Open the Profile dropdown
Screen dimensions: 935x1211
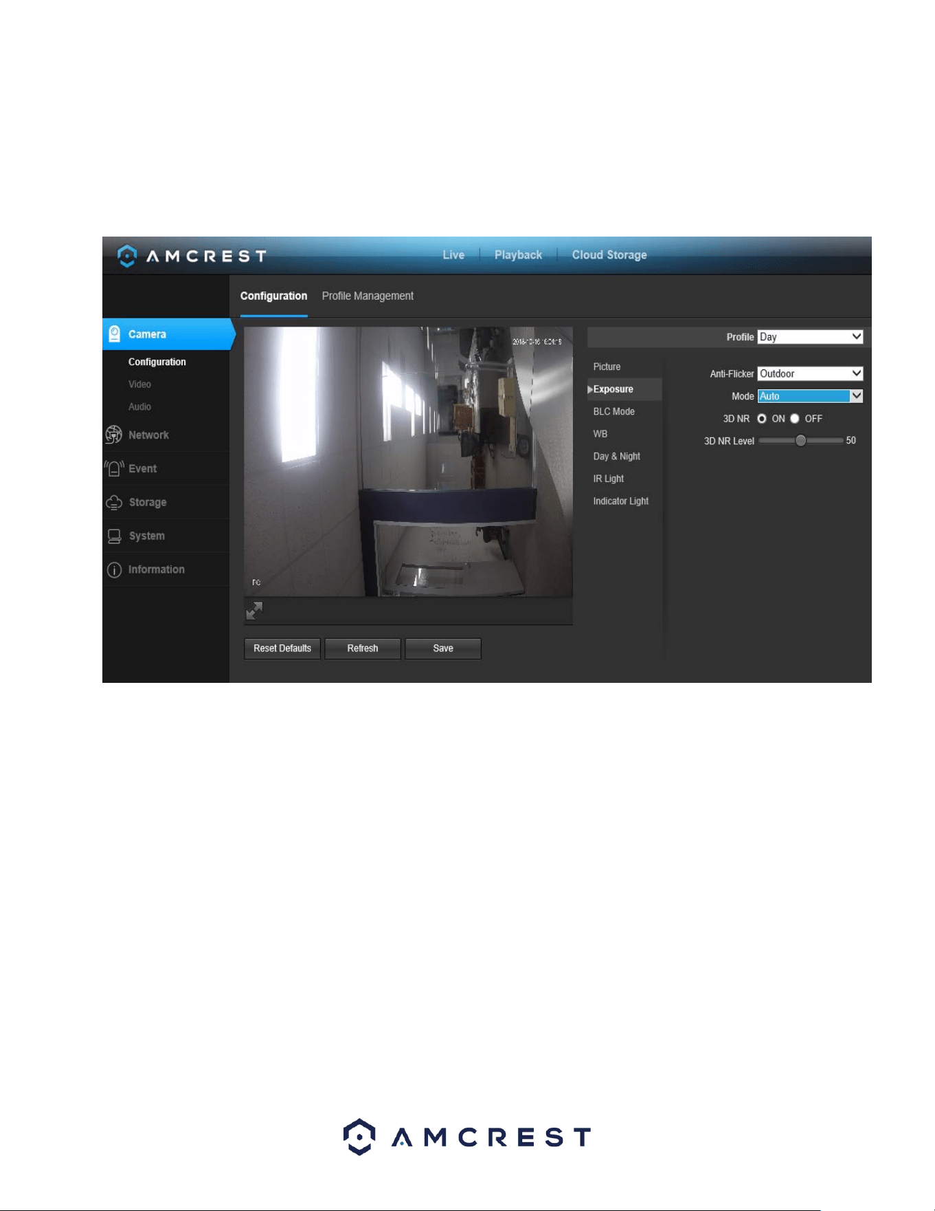tap(810, 337)
